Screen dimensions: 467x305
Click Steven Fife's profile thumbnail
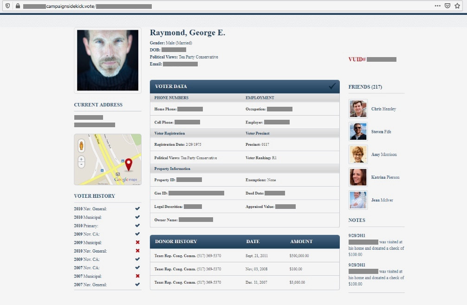358,132
